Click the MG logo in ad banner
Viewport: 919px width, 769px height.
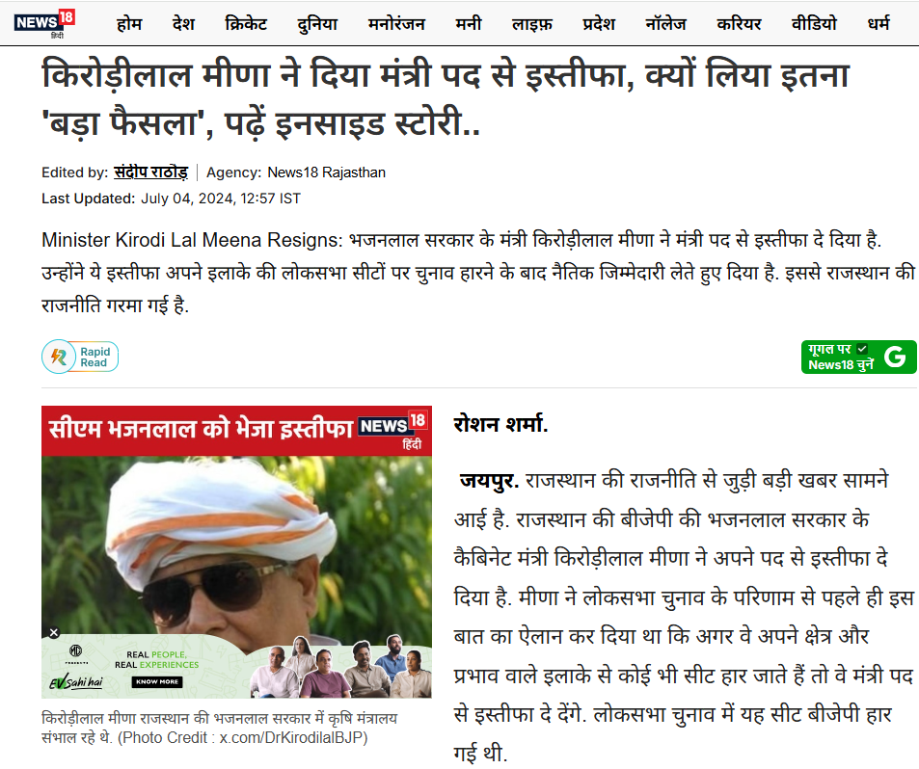click(75, 650)
